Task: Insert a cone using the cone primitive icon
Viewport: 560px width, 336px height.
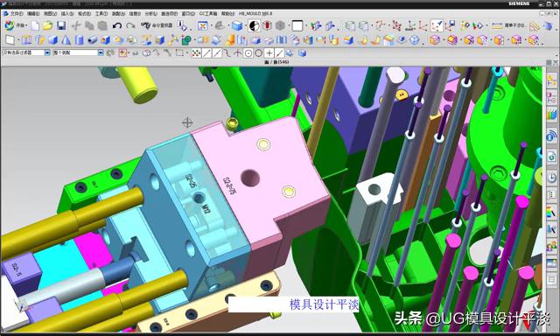Action: click(66, 39)
